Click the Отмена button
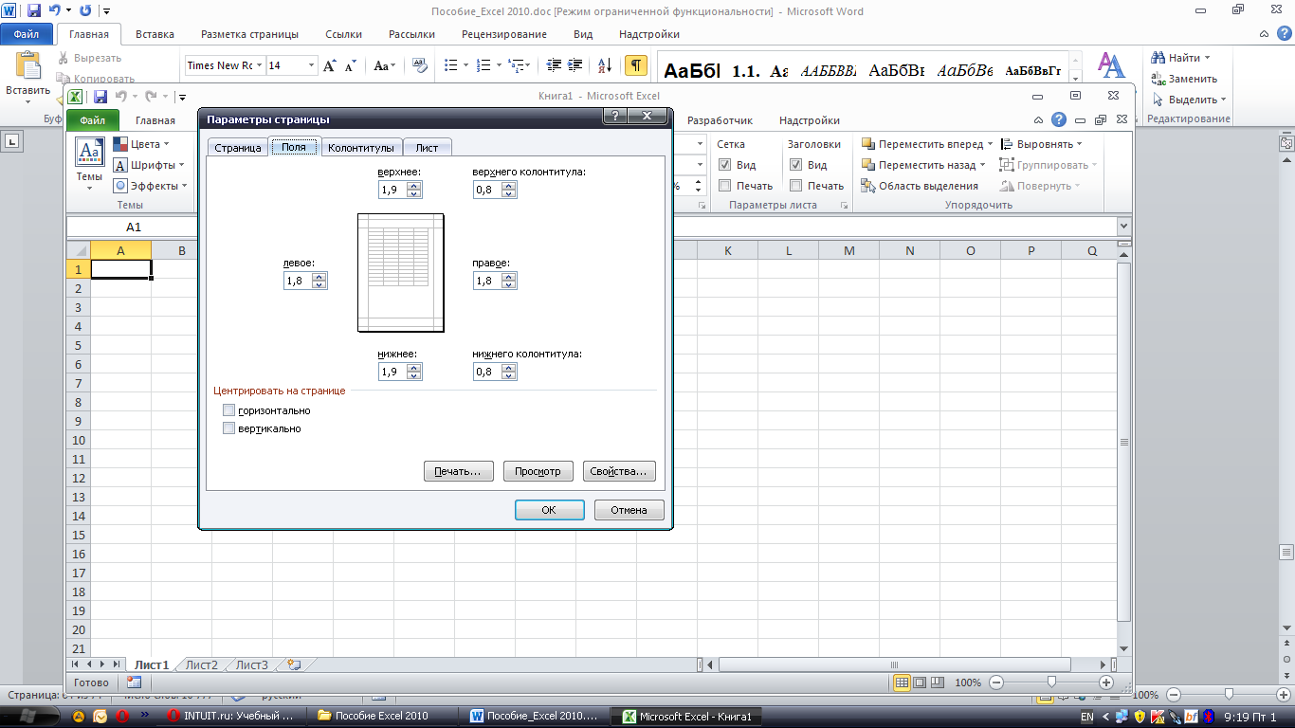Viewport: 1295px width, 728px height. (x=629, y=510)
